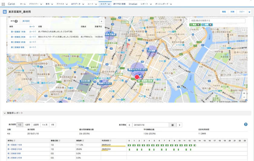This screenshot has width=254, height=161.
Task: Zoom out on the map
Action: coord(244,97)
